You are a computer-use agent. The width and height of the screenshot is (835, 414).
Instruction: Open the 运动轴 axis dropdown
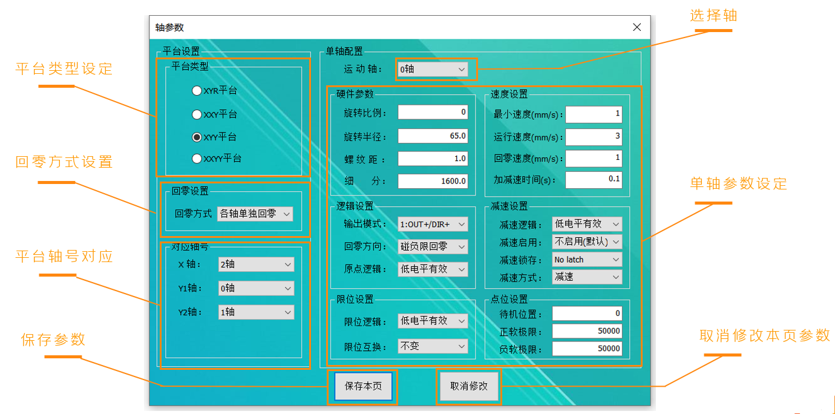[x=433, y=70]
